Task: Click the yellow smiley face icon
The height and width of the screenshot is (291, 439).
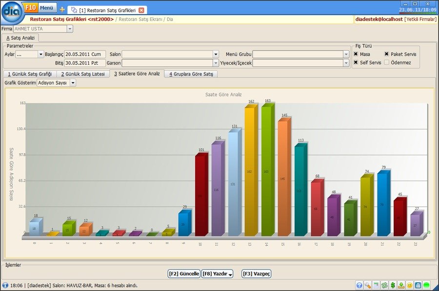Action: [410, 285]
